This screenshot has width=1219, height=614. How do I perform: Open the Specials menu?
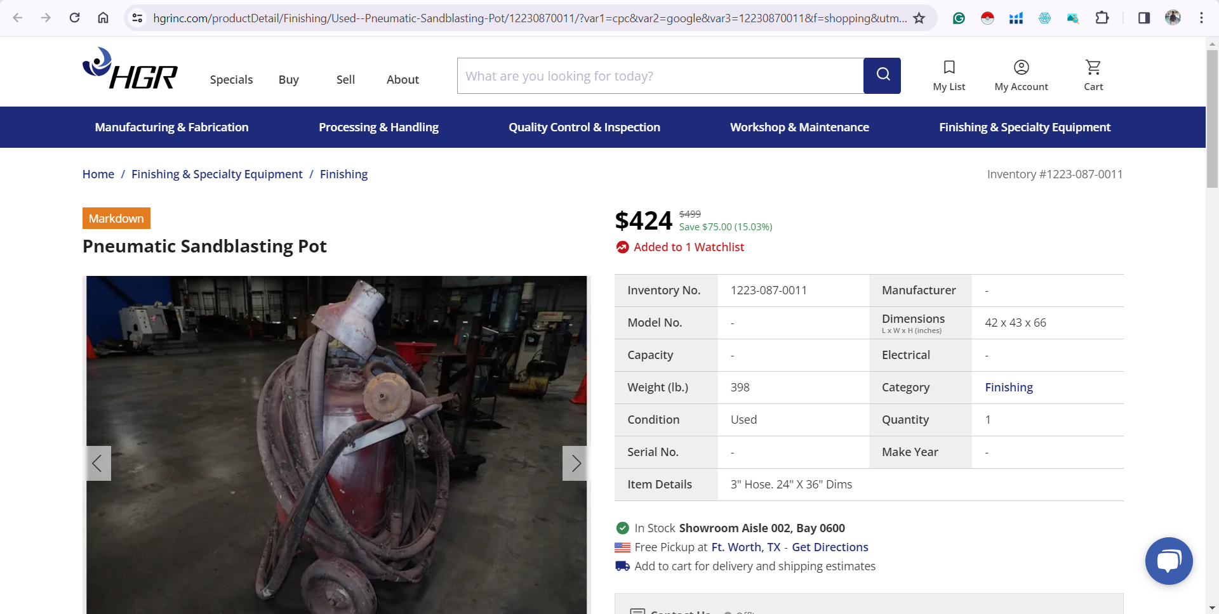(x=231, y=79)
